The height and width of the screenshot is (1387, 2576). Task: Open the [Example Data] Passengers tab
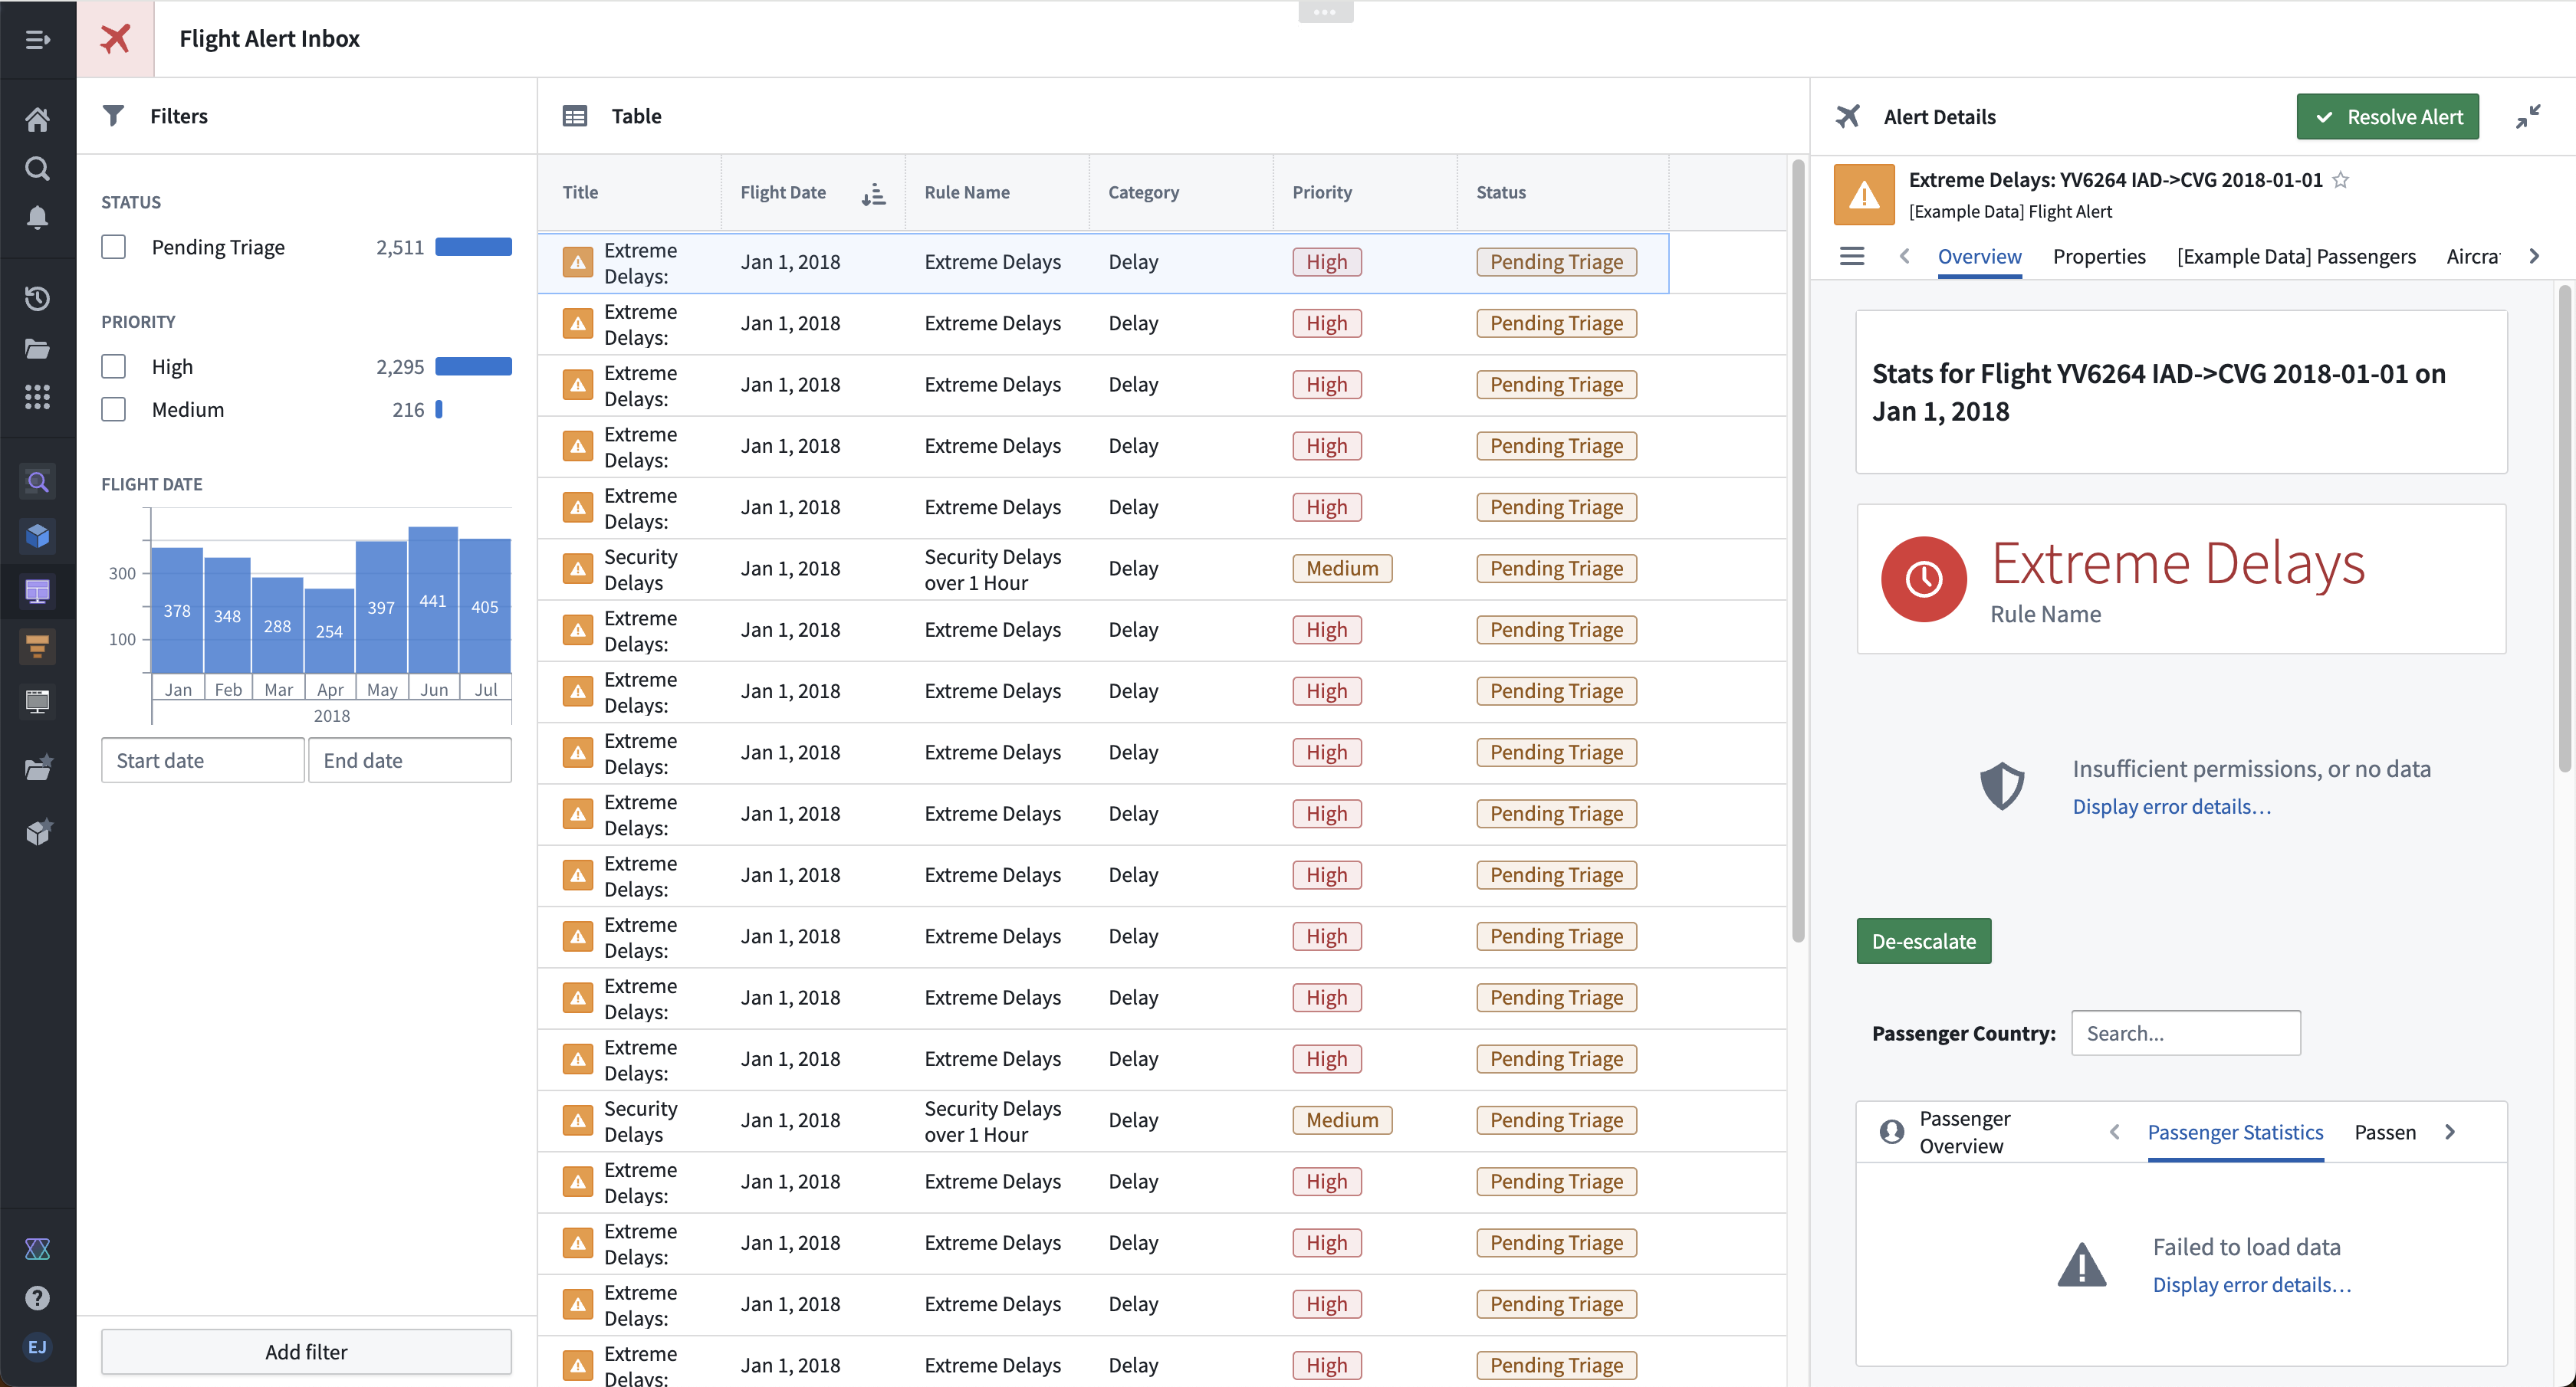2295,256
